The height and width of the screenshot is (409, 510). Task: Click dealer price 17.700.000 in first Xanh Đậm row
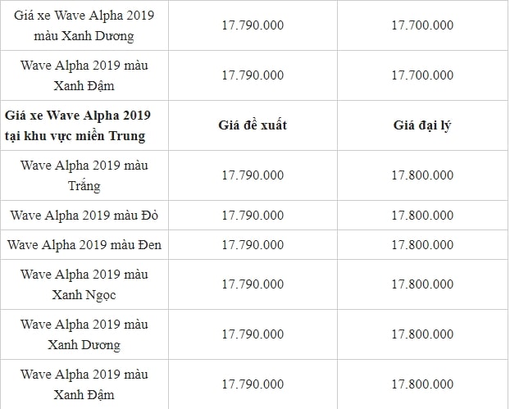coord(422,75)
